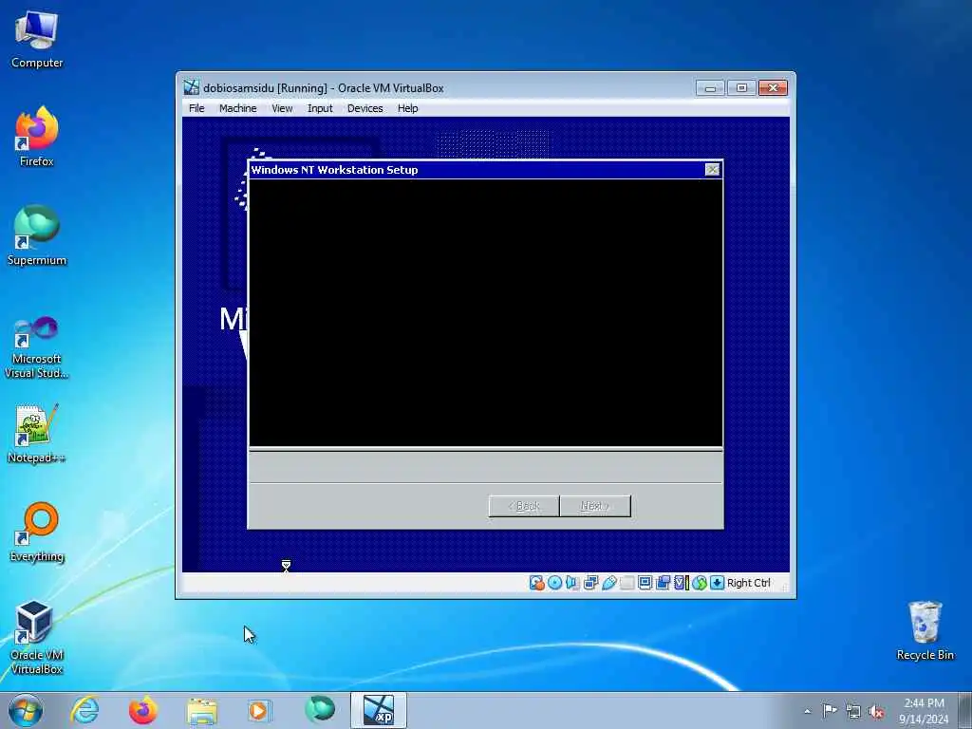This screenshot has width=972, height=729.
Task: Close the VirtualBox window
Action: [773, 88]
